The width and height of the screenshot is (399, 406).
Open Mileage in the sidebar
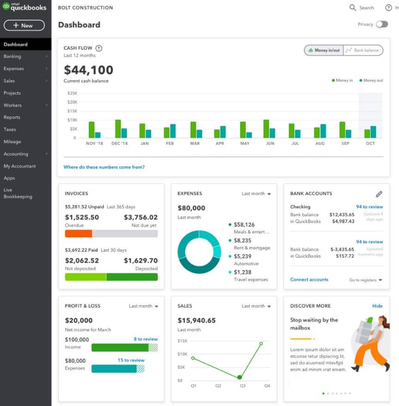tap(12, 142)
